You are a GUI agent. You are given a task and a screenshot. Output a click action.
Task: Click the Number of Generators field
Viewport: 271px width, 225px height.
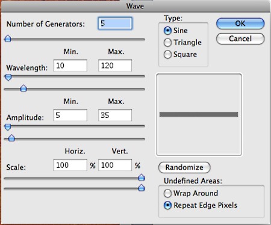tap(115, 23)
